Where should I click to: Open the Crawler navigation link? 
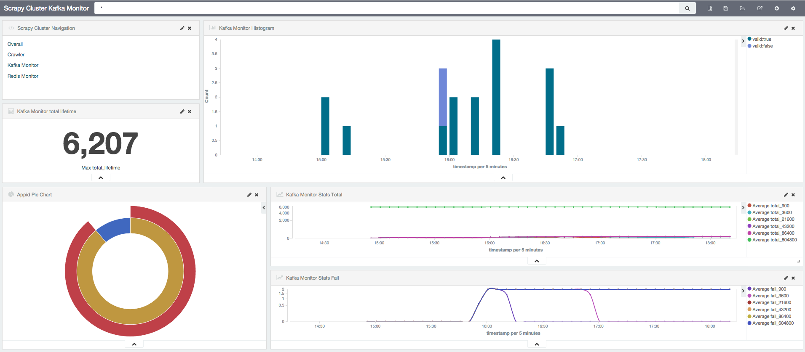pos(16,55)
